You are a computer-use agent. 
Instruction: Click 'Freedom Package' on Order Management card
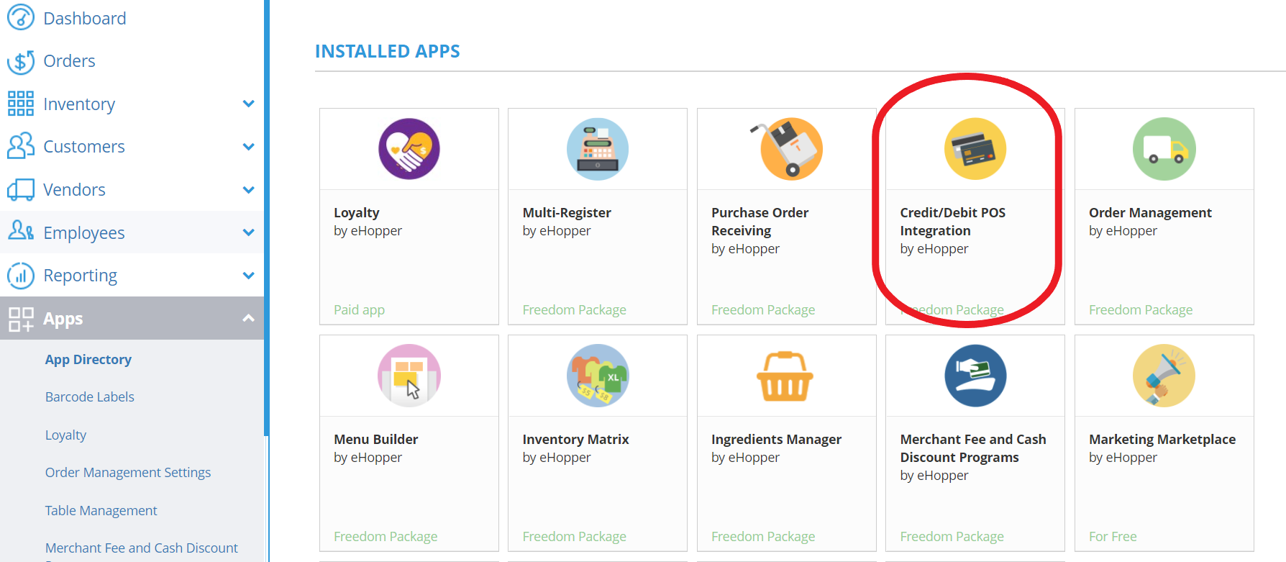pyautogui.click(x=1141, y=310)
